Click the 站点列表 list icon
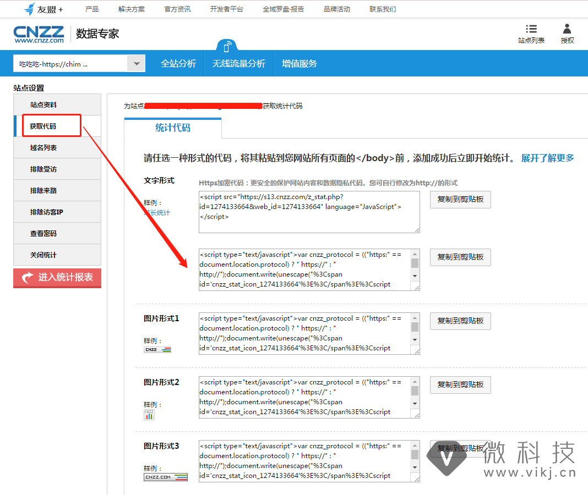Viewport: 588px width, 495px height. pyautogui.click(x=531, y=29)
